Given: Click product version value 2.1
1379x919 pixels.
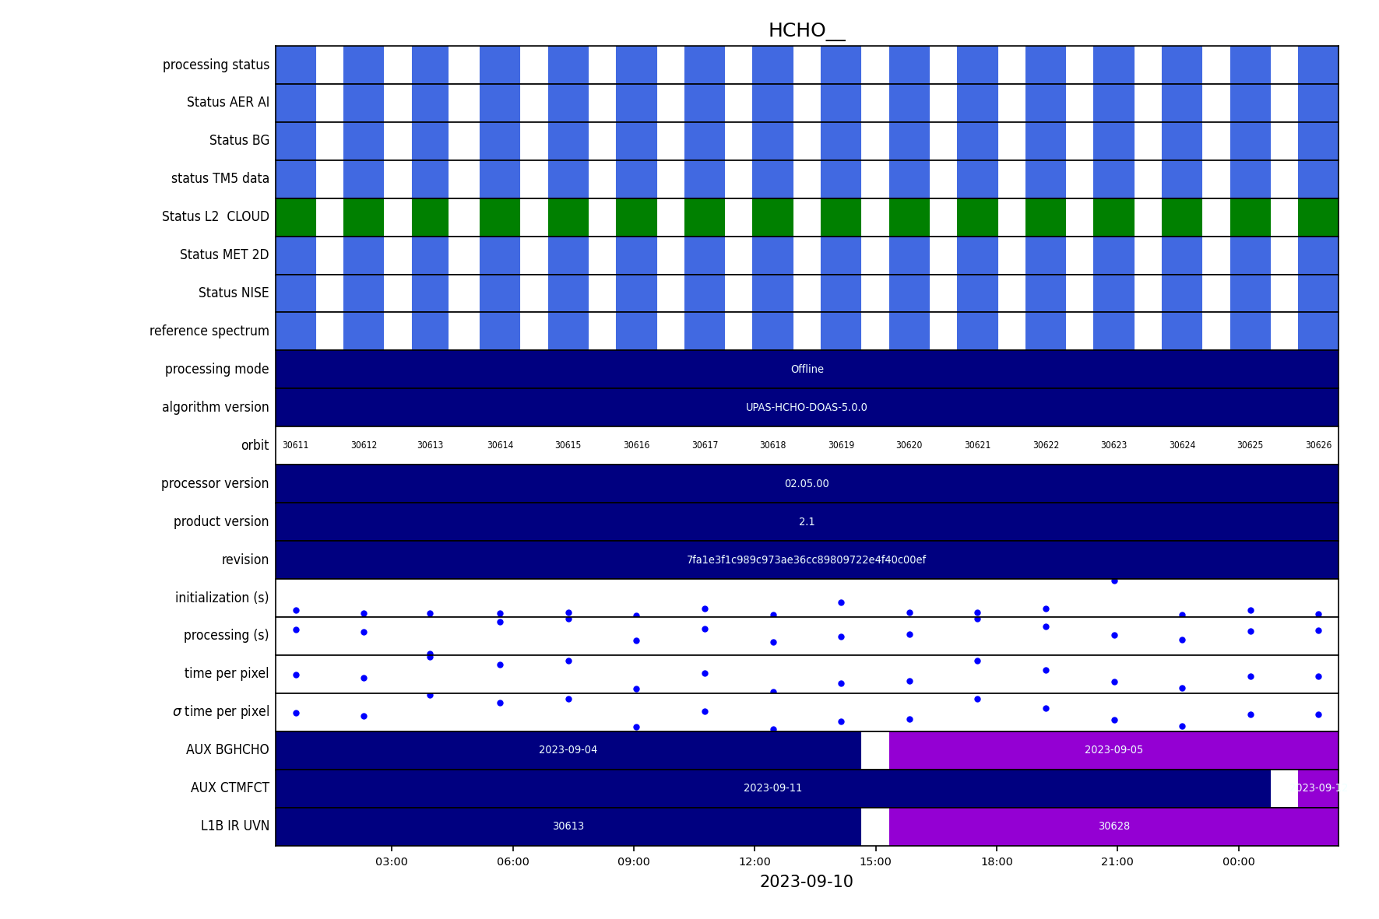Looking at the screenshot, I should pyautogui.click(x=806, y=522).
